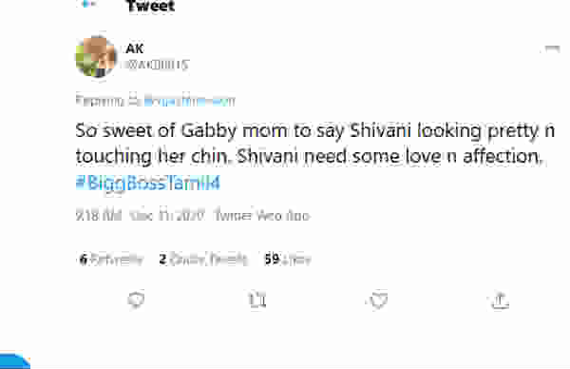Open AK's profile picture
The width and height of the screenshot is (570, 369).
[96, 56]
